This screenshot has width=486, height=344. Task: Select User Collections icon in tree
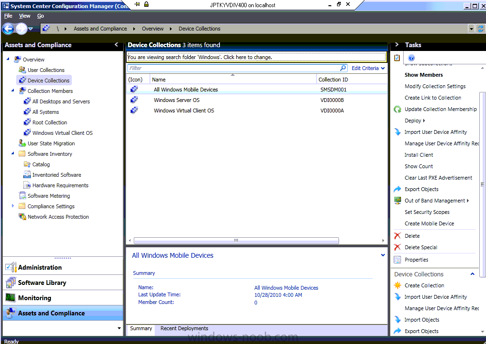pos(22,70)
